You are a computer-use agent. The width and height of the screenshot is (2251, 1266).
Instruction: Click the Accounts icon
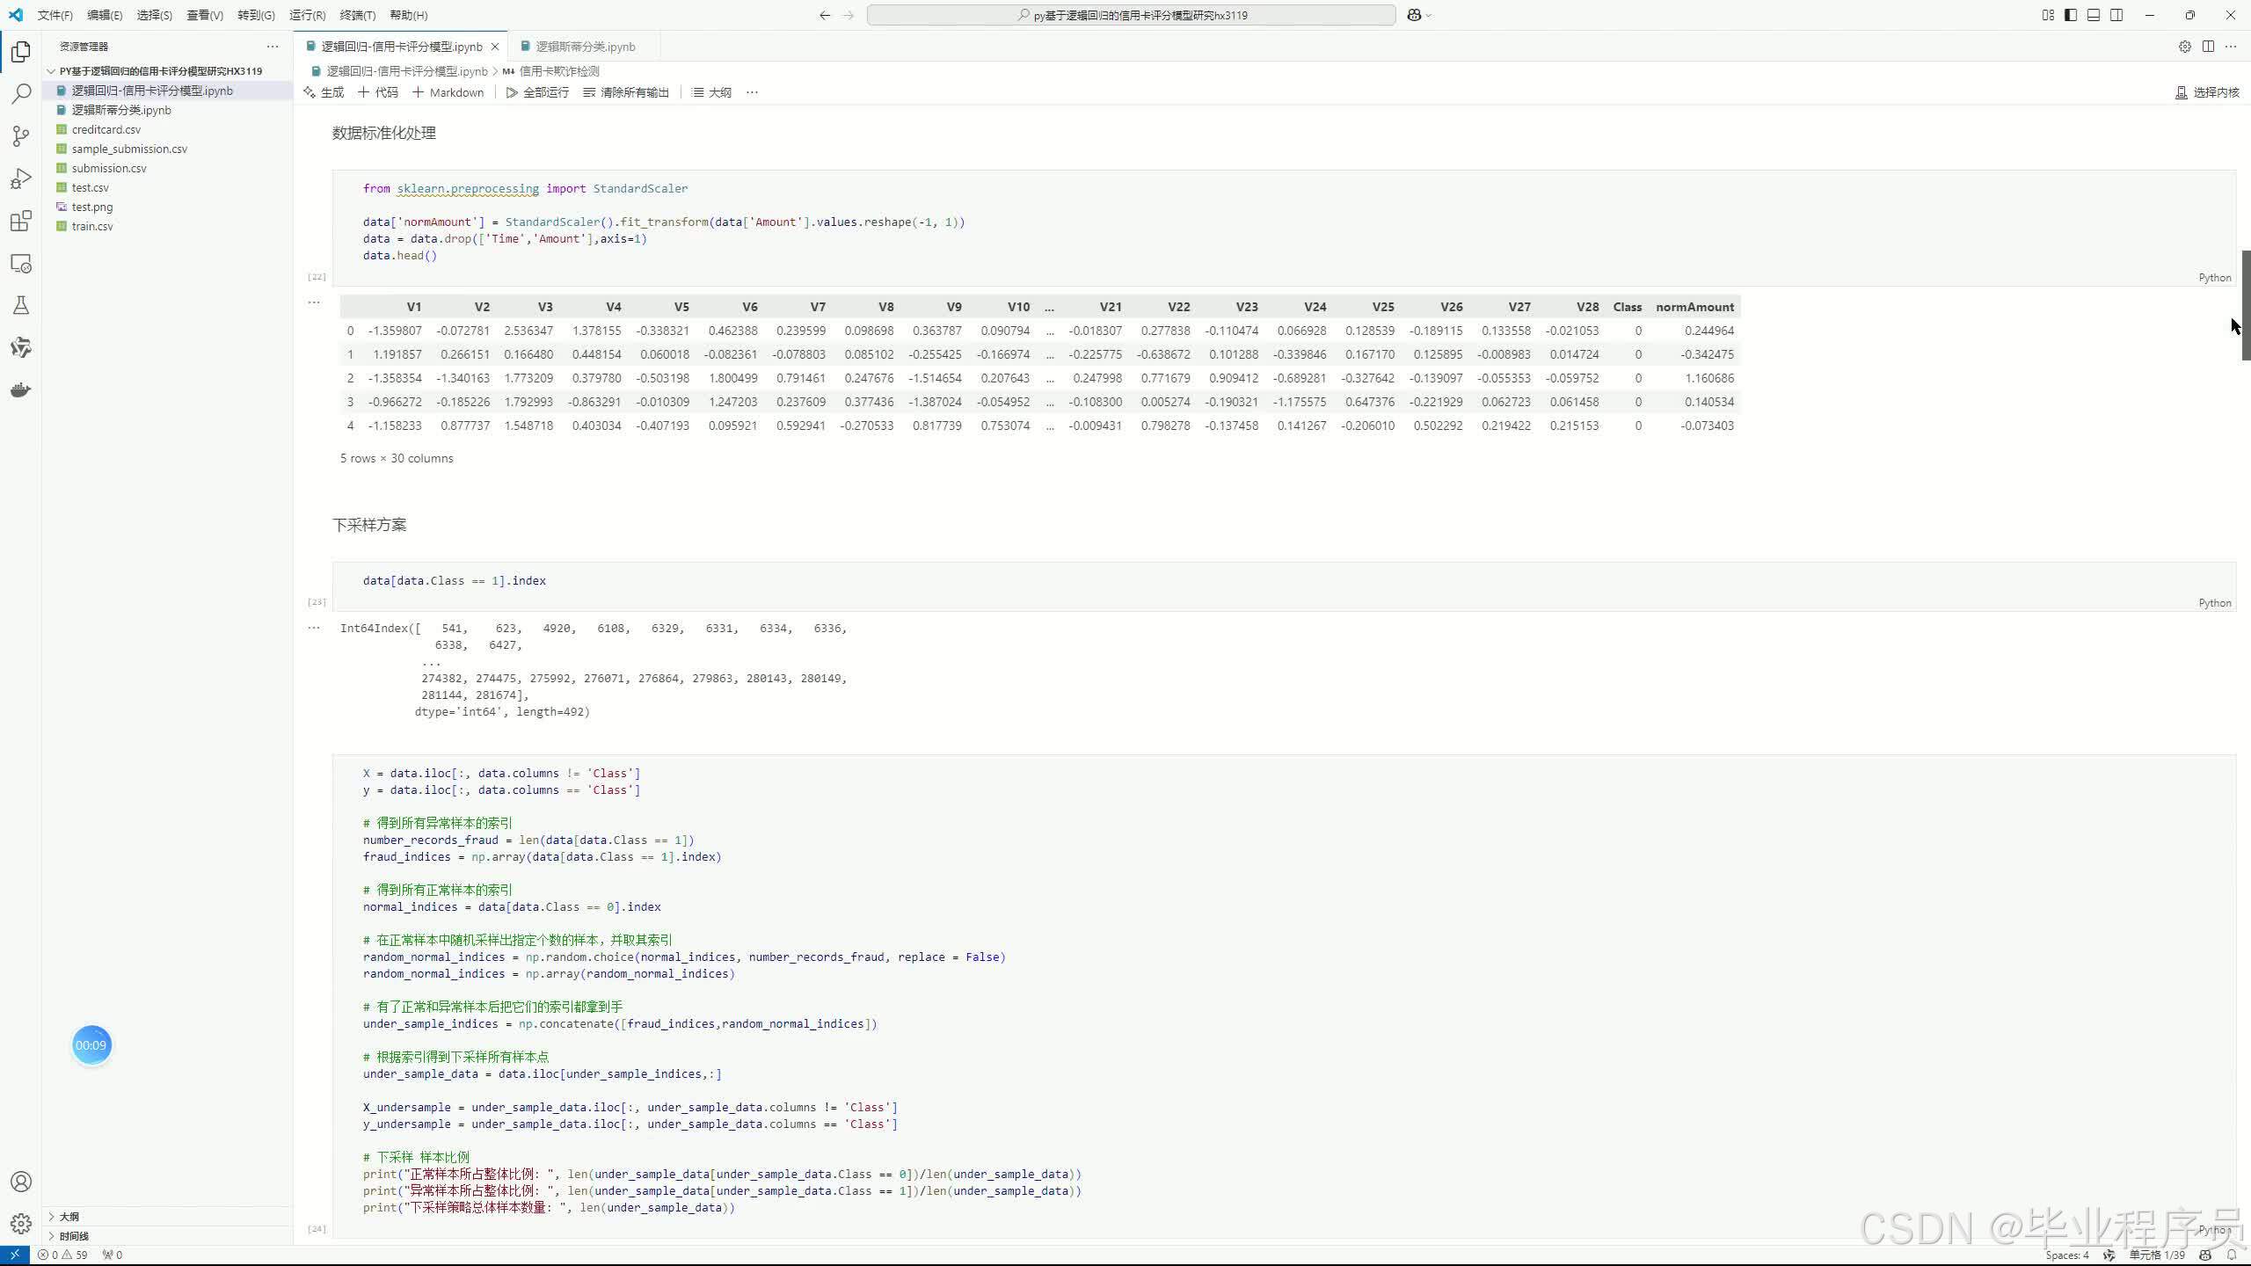[21, 1182]
